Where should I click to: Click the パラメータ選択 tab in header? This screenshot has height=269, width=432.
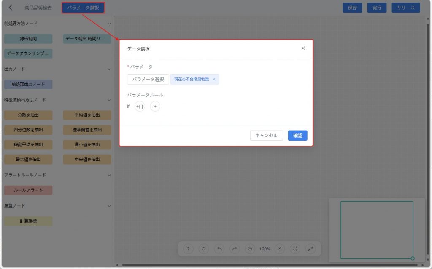(x=83, y=8)
